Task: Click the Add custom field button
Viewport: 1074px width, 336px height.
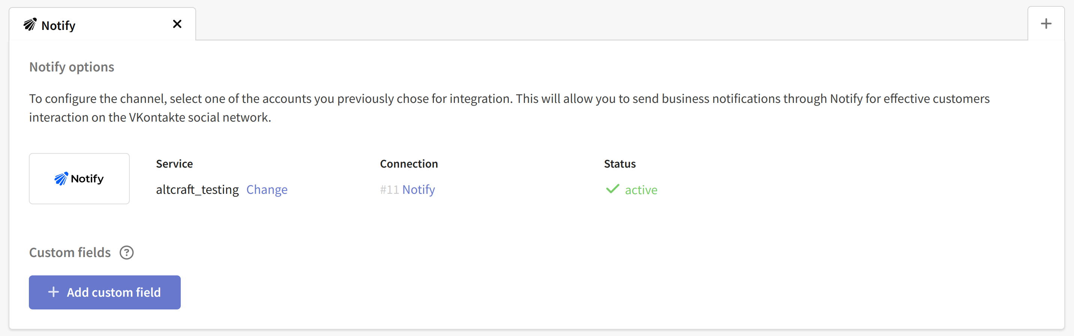Action: 105,292
